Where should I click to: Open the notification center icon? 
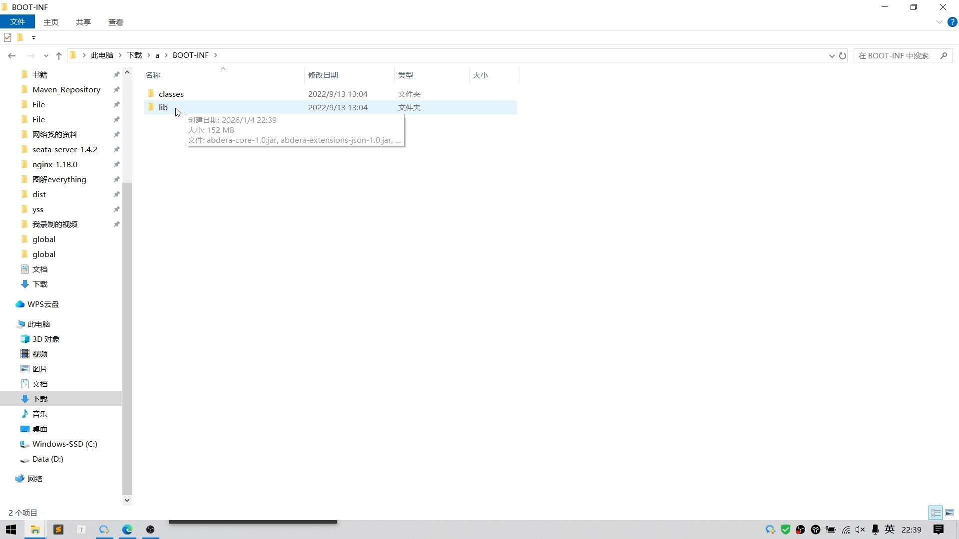click(x=939, y=530)
